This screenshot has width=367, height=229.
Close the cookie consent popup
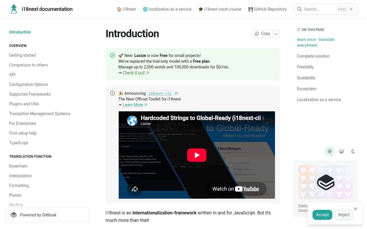coord(356,209)
